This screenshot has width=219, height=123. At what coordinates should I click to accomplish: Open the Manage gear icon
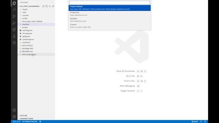(x=14, y=117)
